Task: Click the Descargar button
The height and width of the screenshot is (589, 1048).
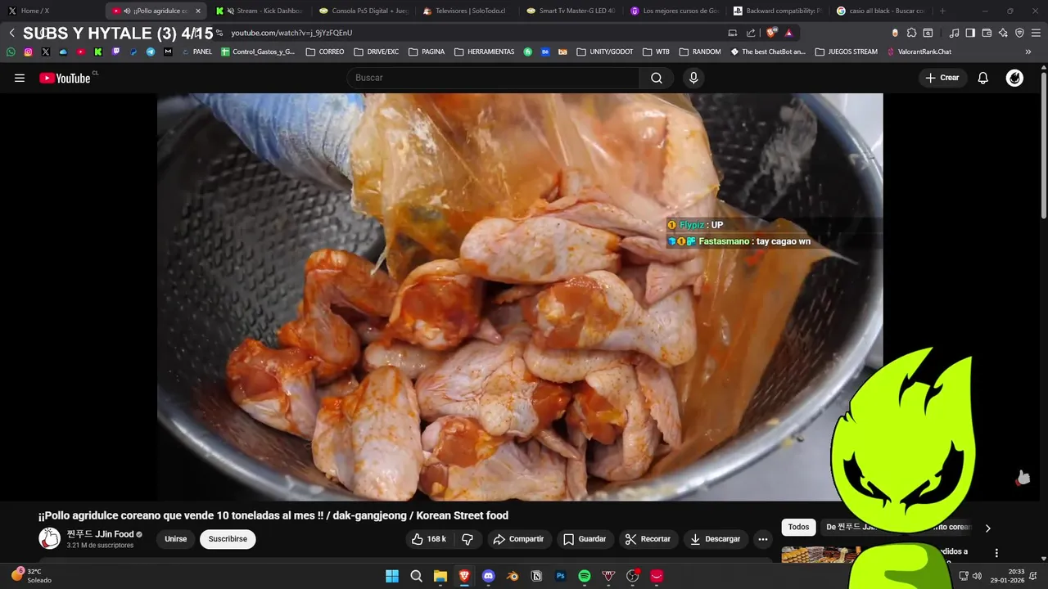Action: (x=715, y=539)
